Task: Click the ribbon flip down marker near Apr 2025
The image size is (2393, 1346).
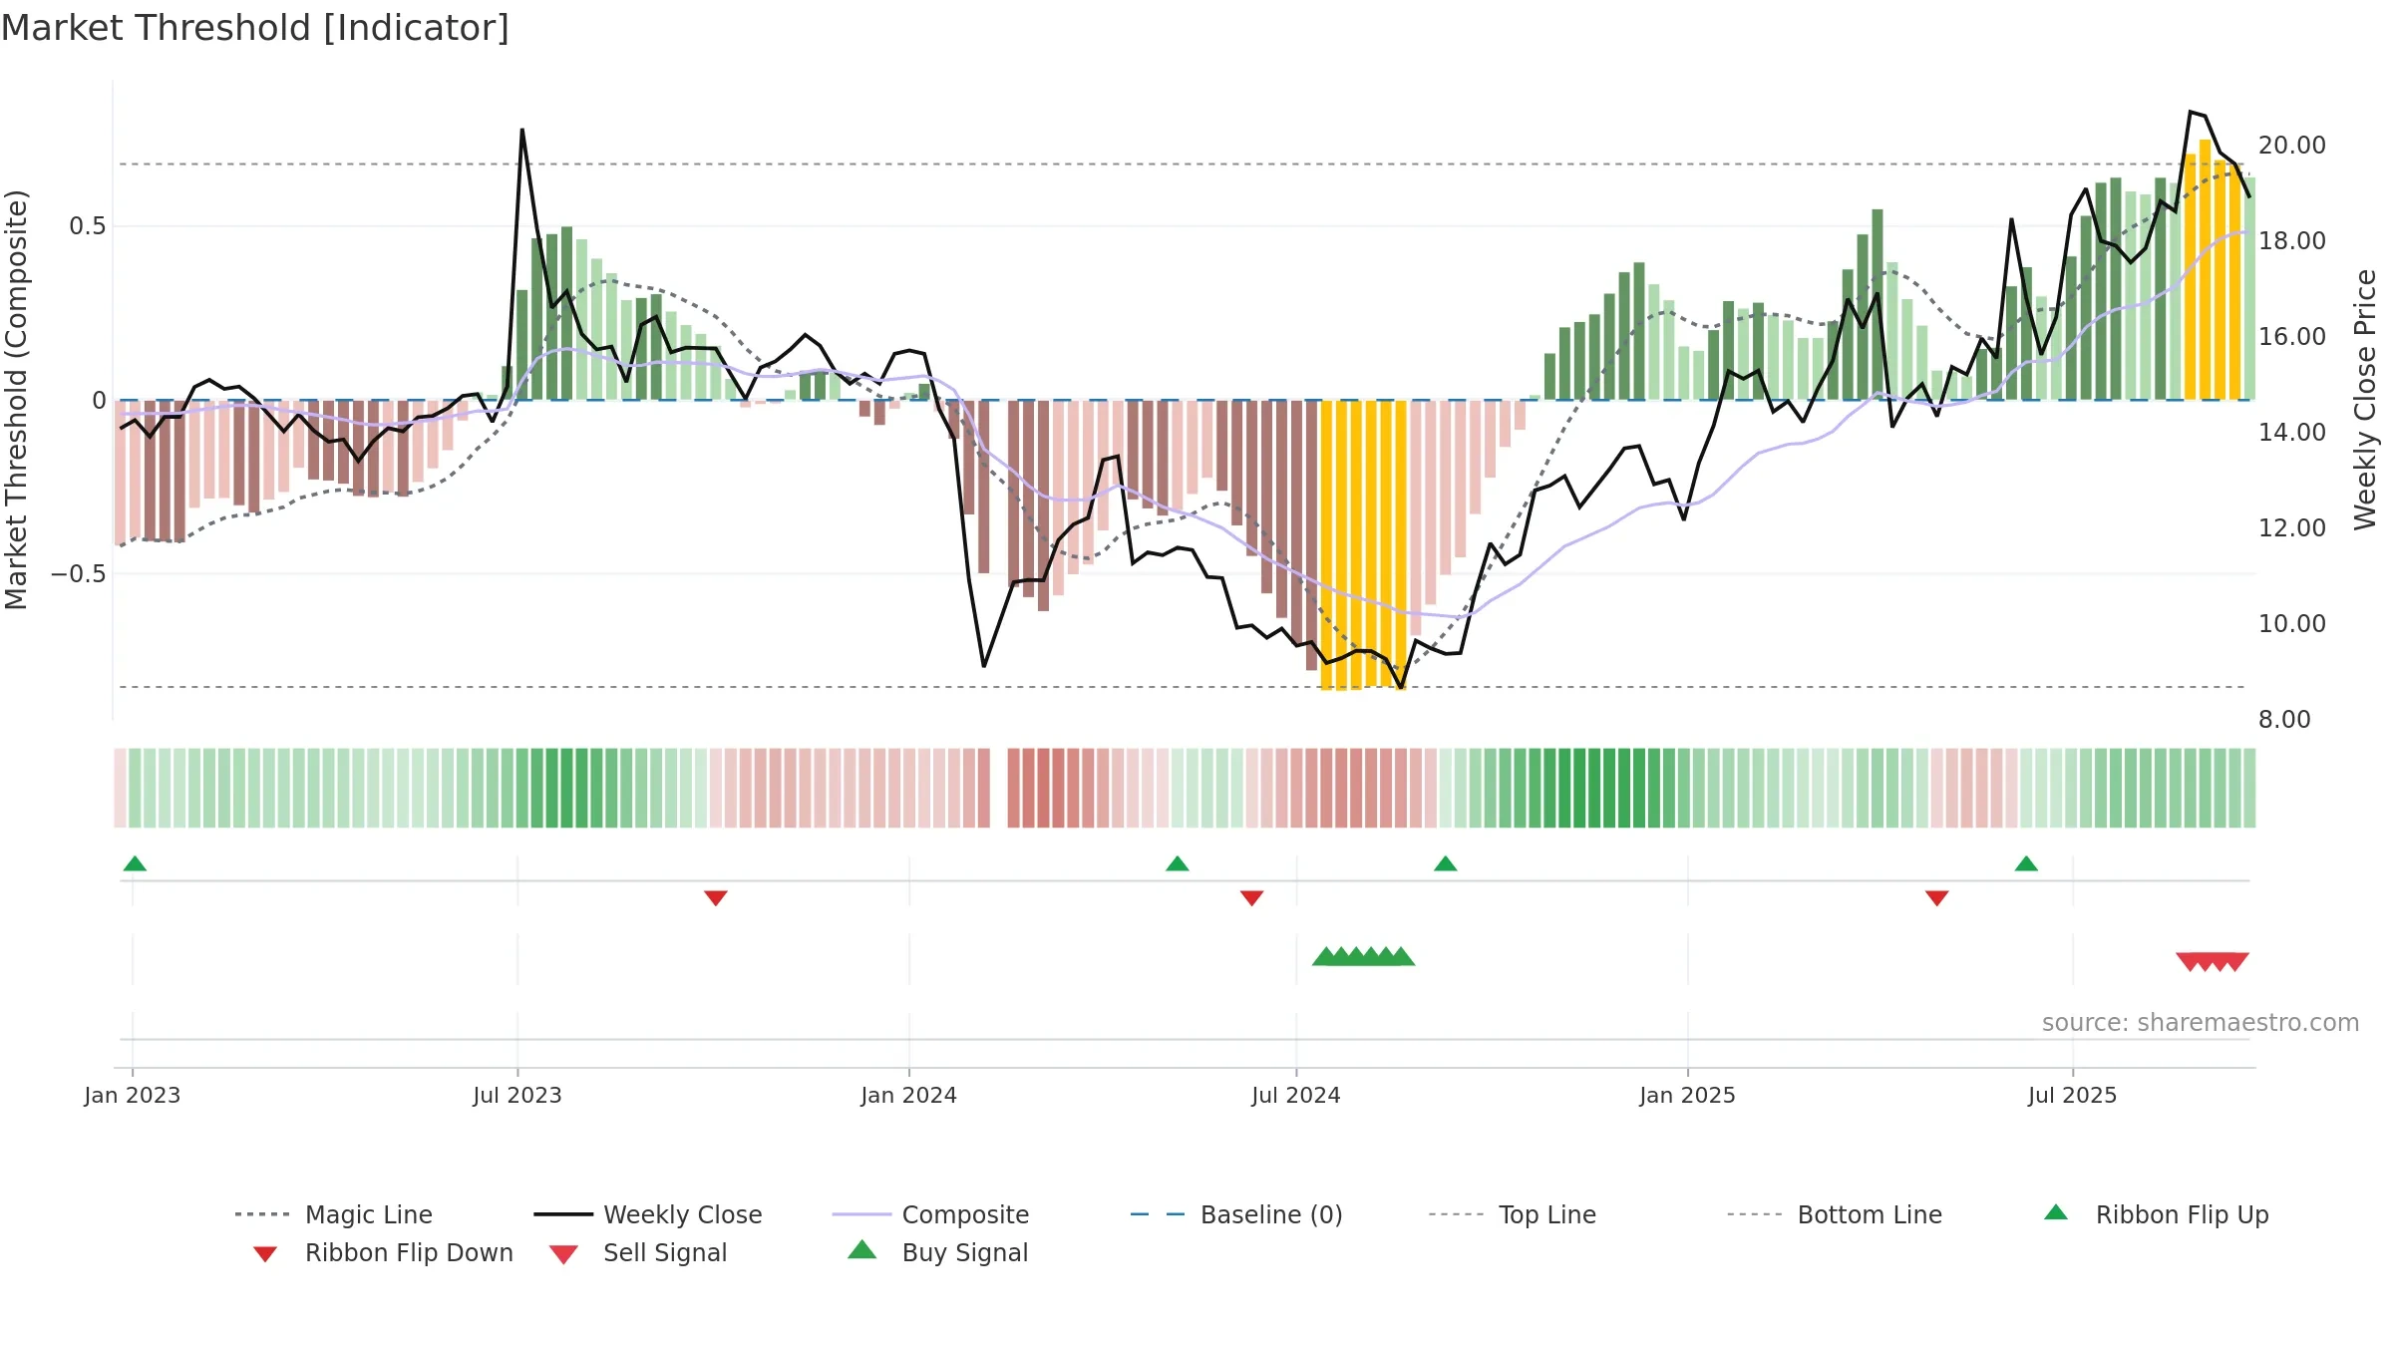Action: pyautogui.click(x=1937, y=898)
